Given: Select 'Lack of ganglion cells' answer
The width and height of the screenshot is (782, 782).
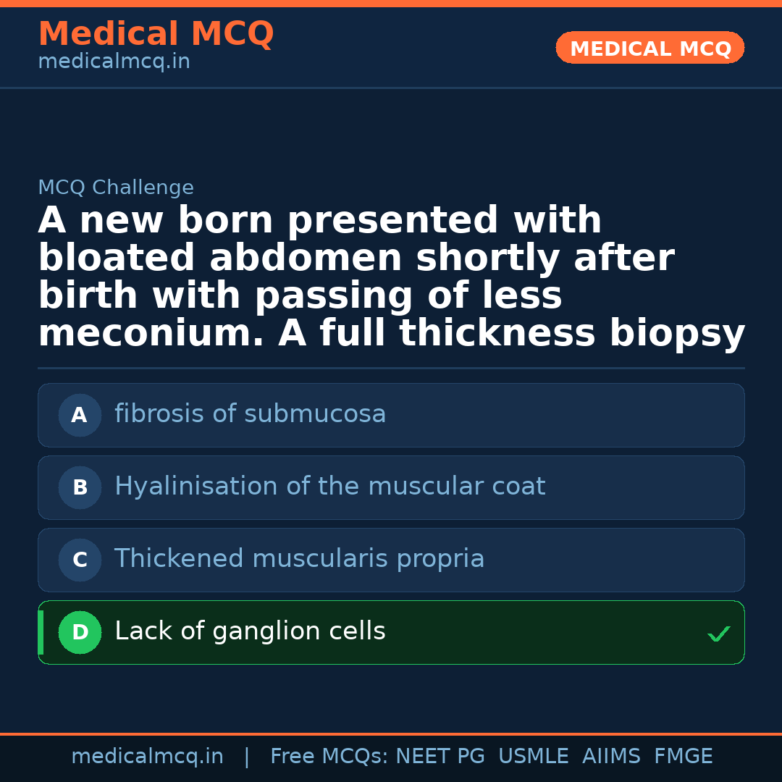Looking at the screenshot, I should coord(250,631).
